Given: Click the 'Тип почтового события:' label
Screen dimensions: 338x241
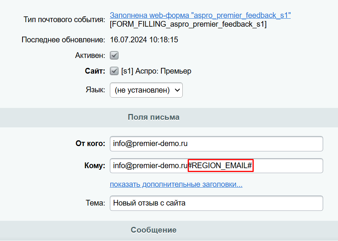Looking at the screenshot, I should point(64,19).
